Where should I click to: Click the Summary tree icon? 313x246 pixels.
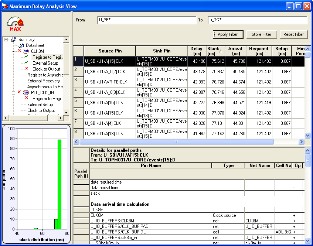click(14, 40)
